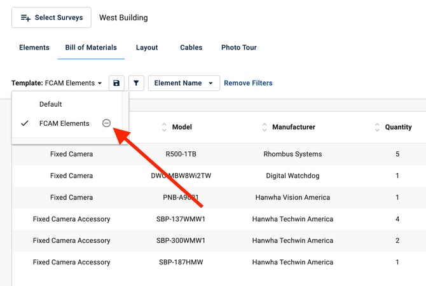Click the Manufacturer column header
426x286 pixels.
293,128
